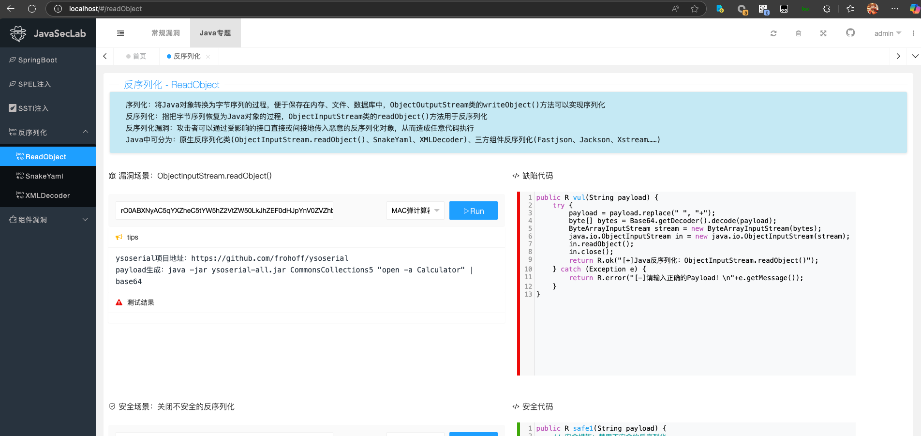This screenshot has height=436, width=921.
Task: Select the Java专题 top tab
Action: click(215, 33)
